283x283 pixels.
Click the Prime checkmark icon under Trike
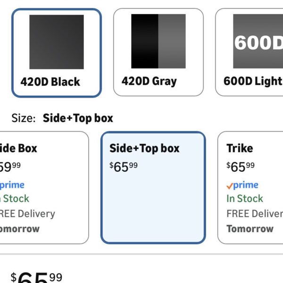(x=230, y=185)
